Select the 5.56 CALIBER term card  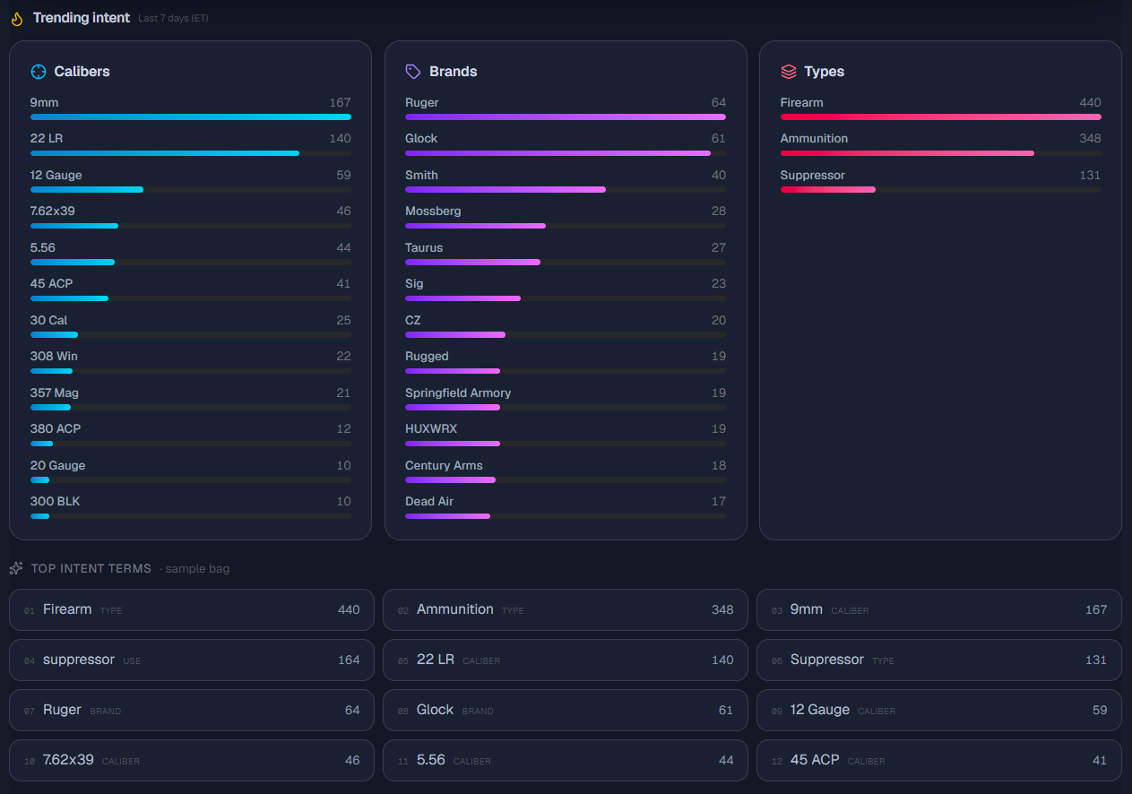(x=566, y=760)
